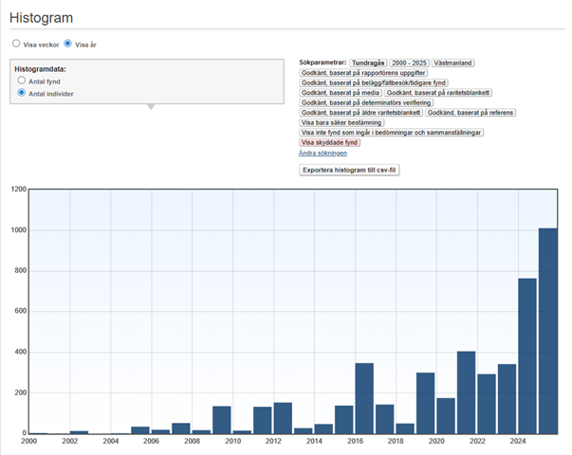This screenshot has height=455, width=572.
Task: Click the tallest bar for year 2025
Action: pyautogui.click(x=548, y=330)
